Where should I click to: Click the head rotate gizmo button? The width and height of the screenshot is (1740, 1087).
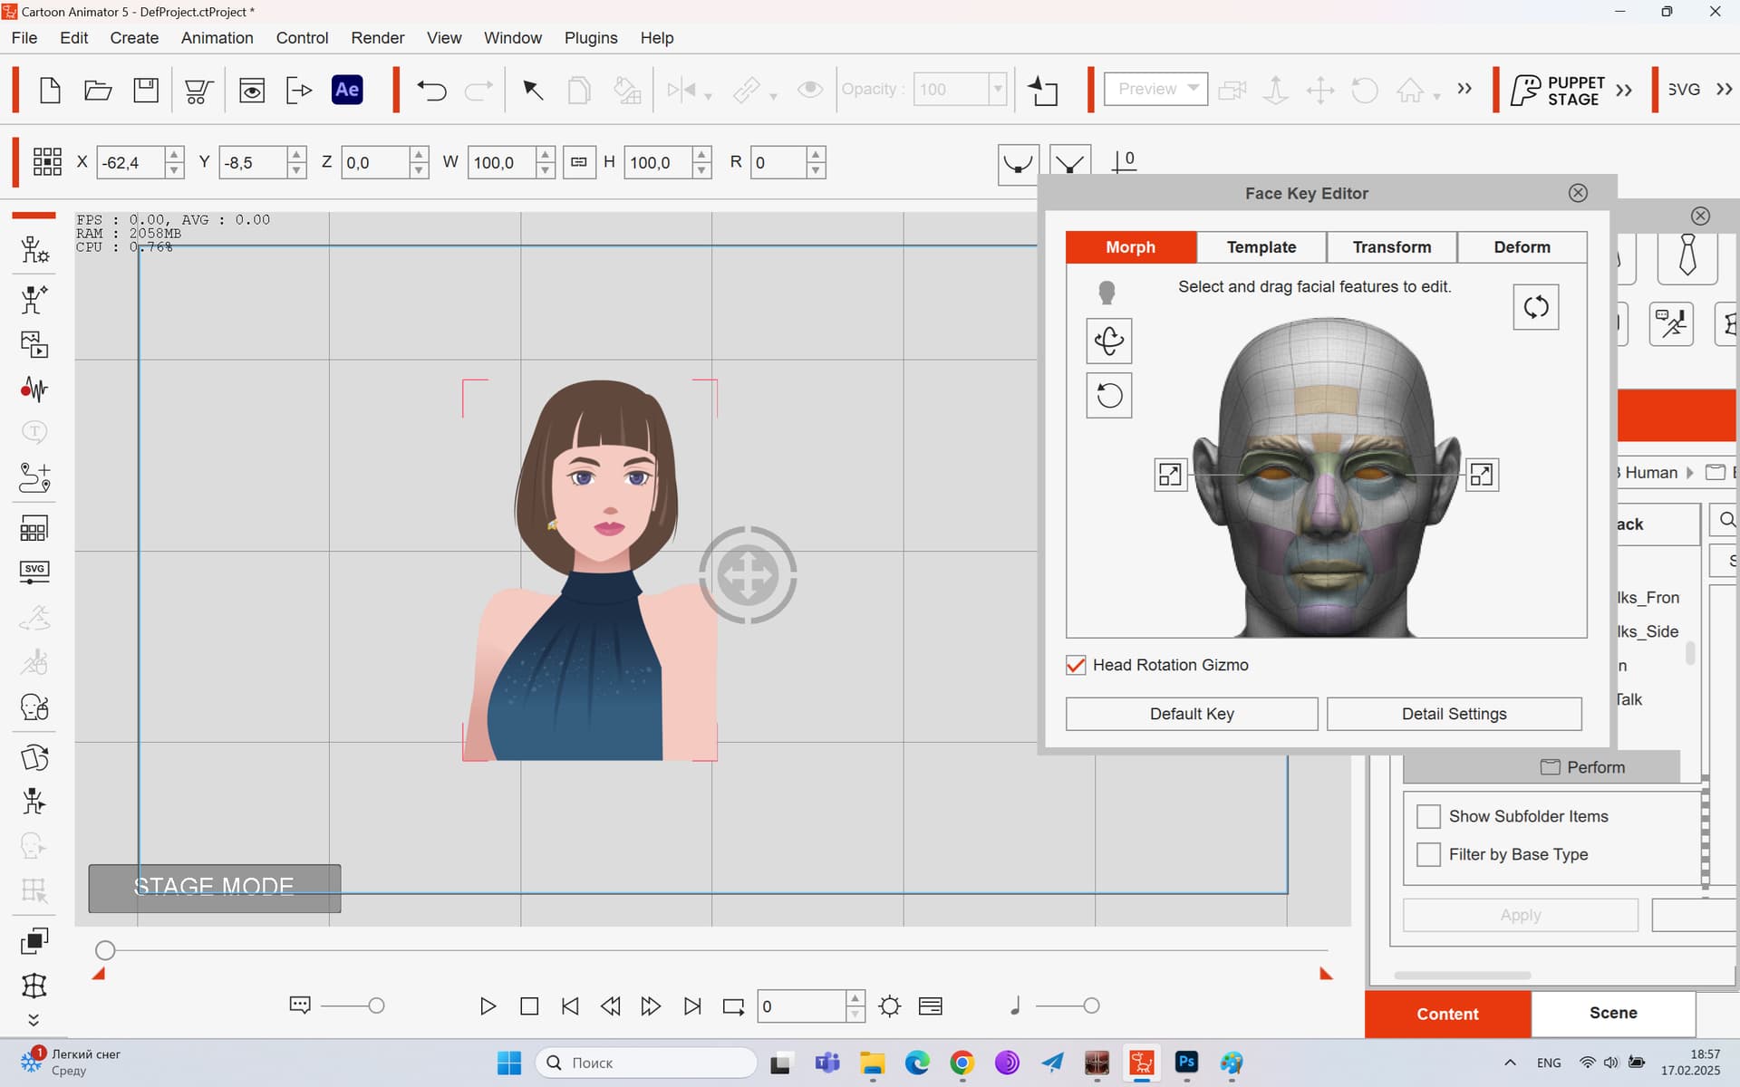(x=1108, y=341)
